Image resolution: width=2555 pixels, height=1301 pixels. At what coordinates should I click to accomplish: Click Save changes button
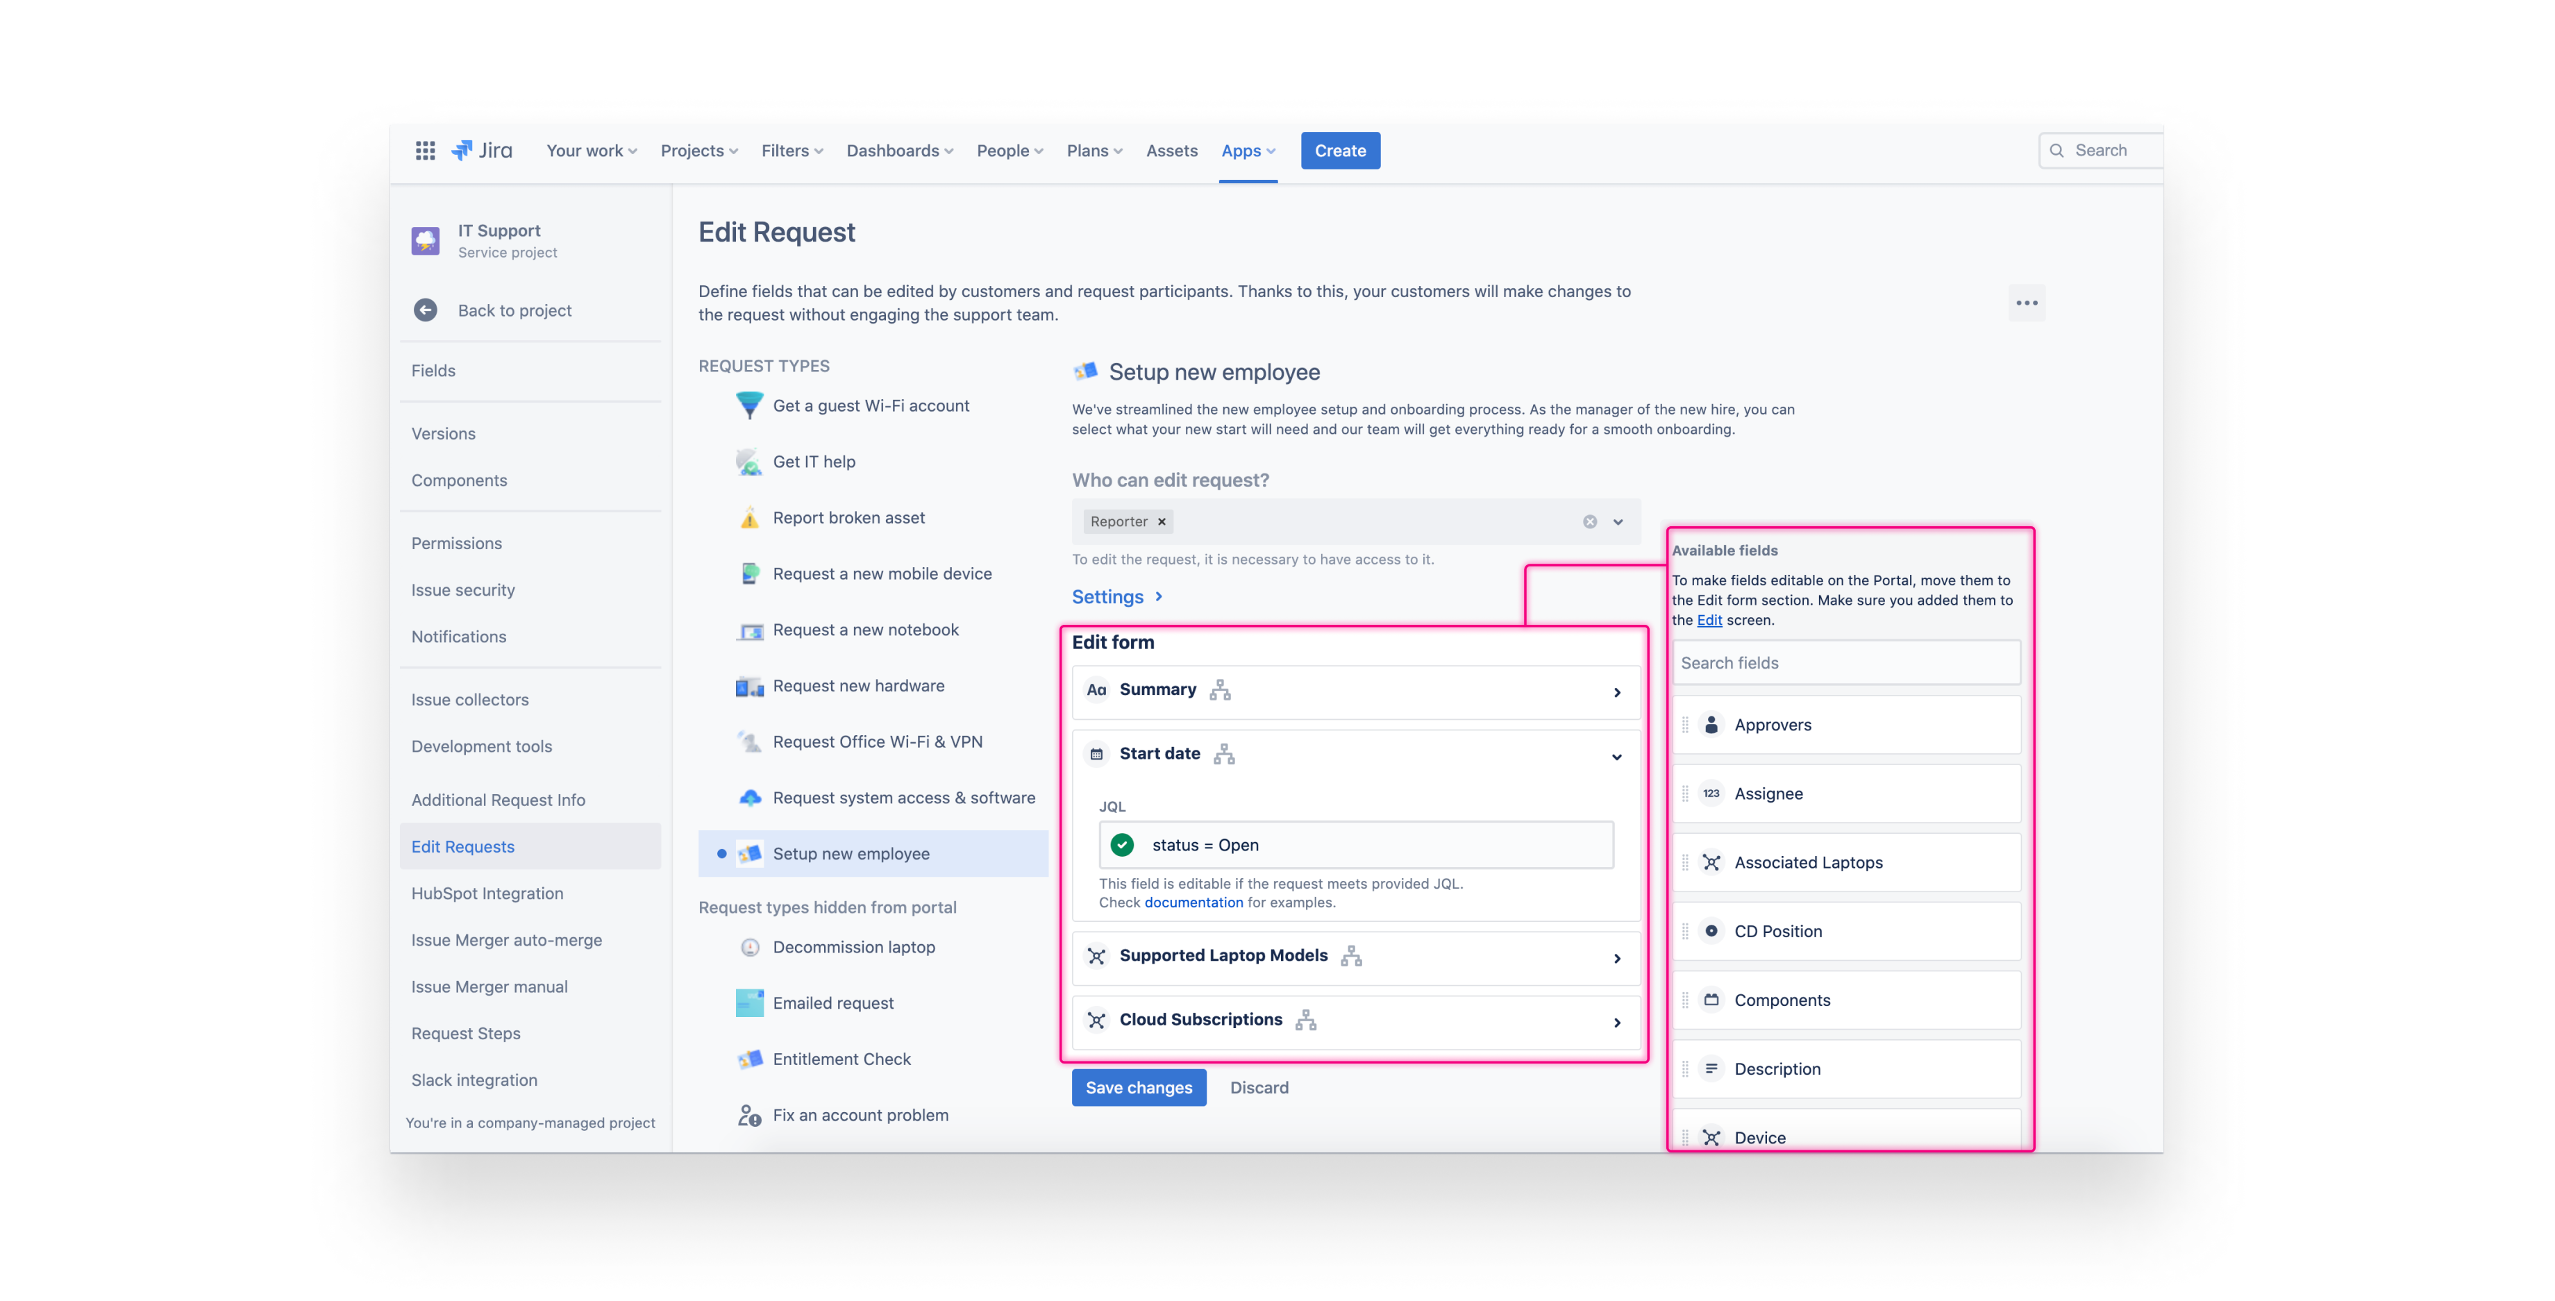tap(1139, 1088)
